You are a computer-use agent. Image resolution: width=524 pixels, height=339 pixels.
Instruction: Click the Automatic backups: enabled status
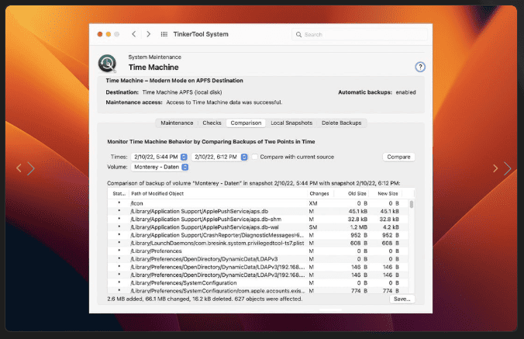[x=377, y=92]
